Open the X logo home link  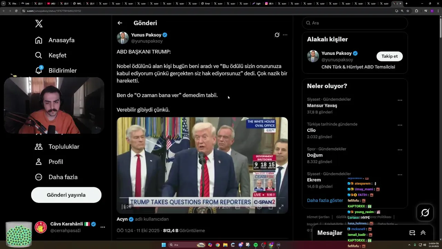click(39, 24)
